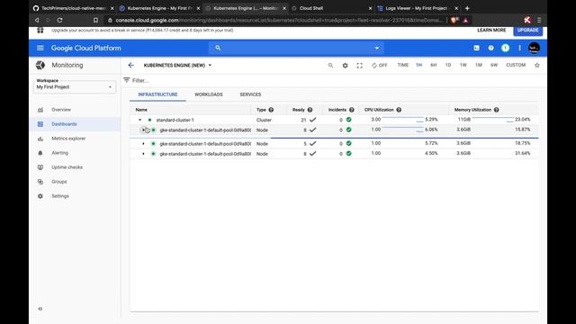Select the 1W time range
576x324 pixels.
pyautogui.click(x=463, y=65)
